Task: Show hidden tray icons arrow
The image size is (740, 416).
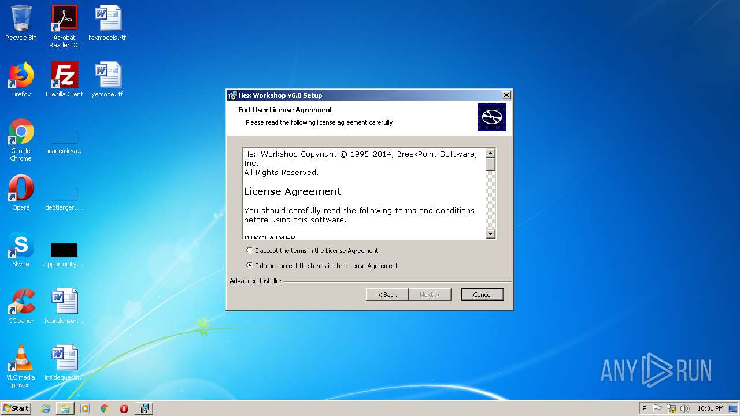Action: 645,408
